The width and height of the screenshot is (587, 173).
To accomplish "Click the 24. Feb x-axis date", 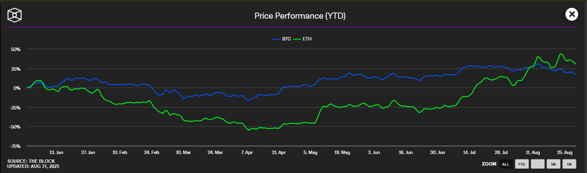I will tap(151, 152).
